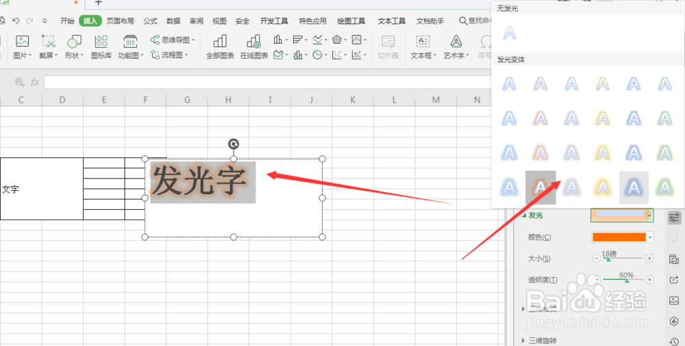The width and height of the screenshot is (685, 346).
Task: Open the 开发工具 tab
Action: 274,21
